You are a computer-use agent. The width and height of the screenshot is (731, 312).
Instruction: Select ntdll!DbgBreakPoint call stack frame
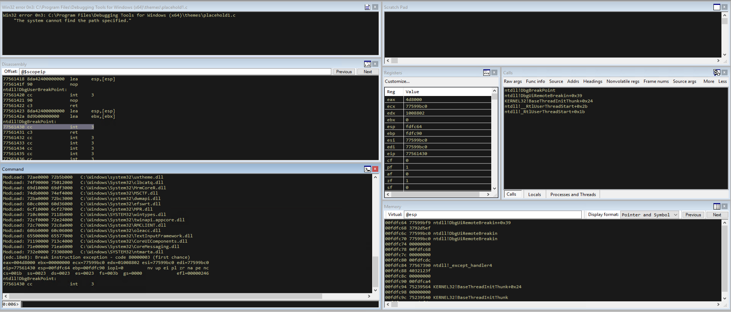(x=530, y=90)
